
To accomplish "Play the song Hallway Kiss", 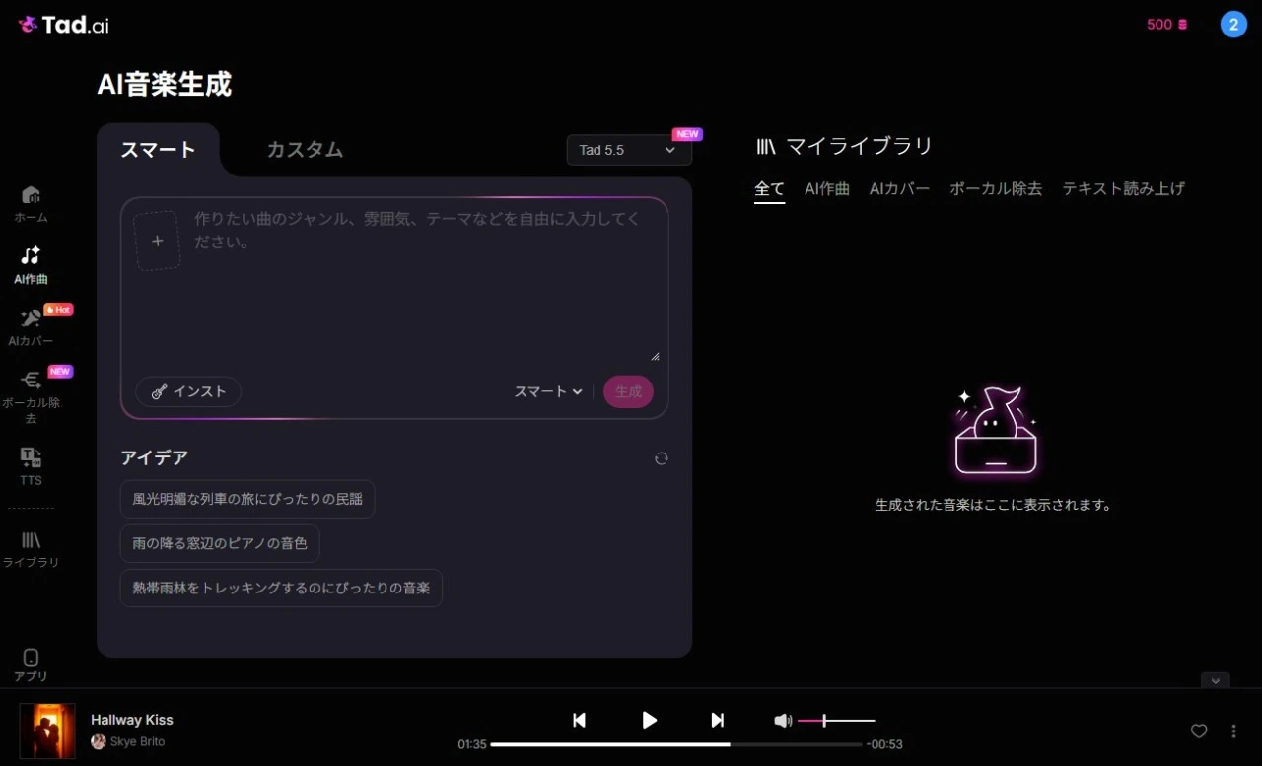I will tap(649, 721).
